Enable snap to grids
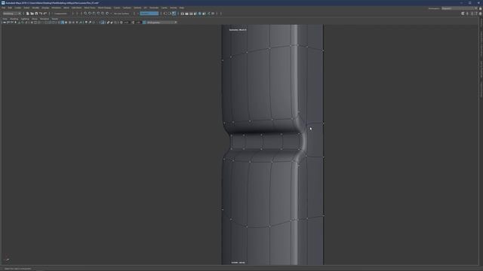483x271 pixels. 85,14
